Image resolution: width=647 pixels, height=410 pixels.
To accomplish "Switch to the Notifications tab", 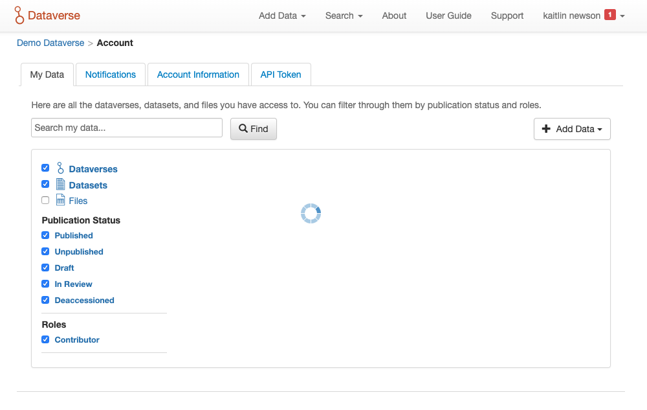I will coord(111,74).
